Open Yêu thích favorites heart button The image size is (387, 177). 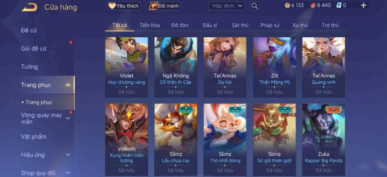[x=124, y=6]
